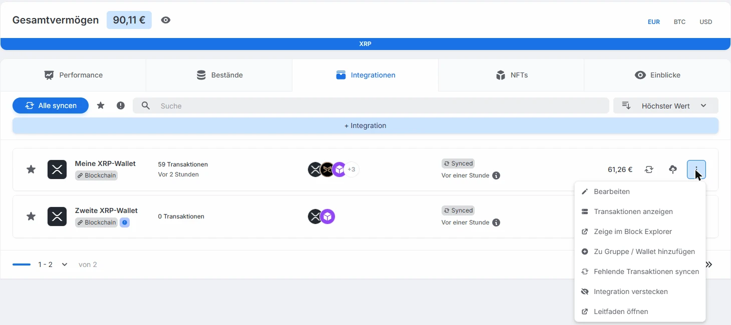731x325 pixels.
Task: Choose Bearbeiten from the menu
Action: 640,191
